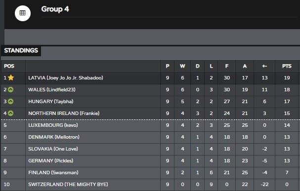Select the STANDINGS tab
The width and height of the screenshot is (300, 191).
[21, 50]
